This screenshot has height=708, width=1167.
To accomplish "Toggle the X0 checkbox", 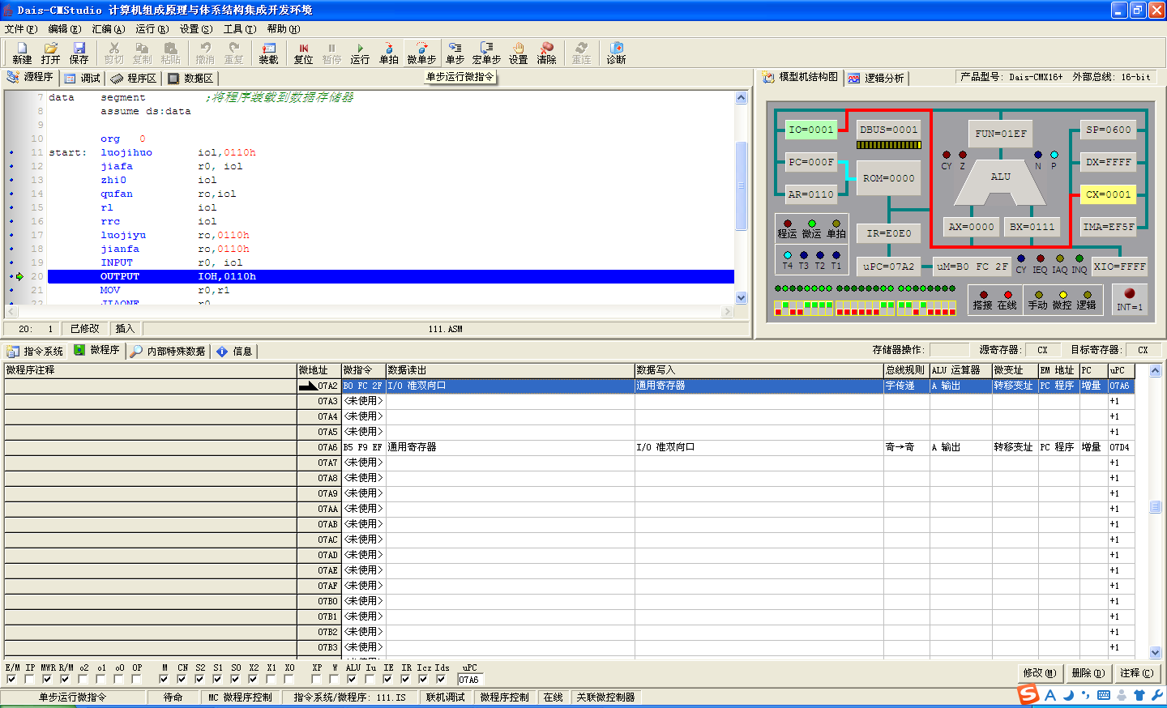I will coord(289,680).
